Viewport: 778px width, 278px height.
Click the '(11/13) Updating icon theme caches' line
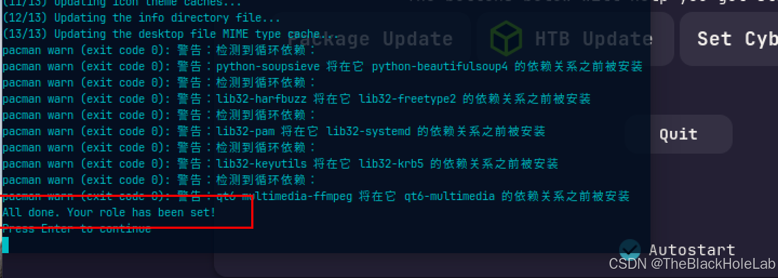122,3
